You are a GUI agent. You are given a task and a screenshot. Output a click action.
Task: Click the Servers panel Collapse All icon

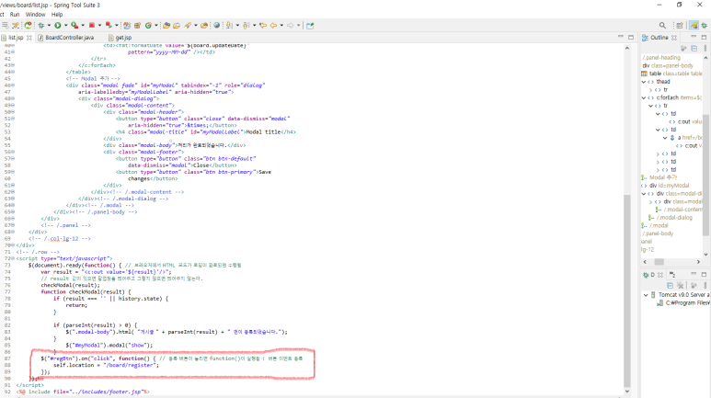(x=670, y=285)
